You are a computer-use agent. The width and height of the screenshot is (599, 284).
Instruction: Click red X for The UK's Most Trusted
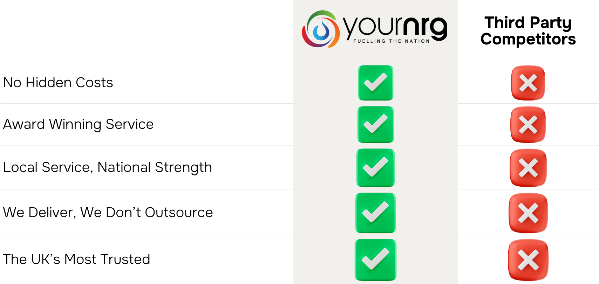coord(528,260)
